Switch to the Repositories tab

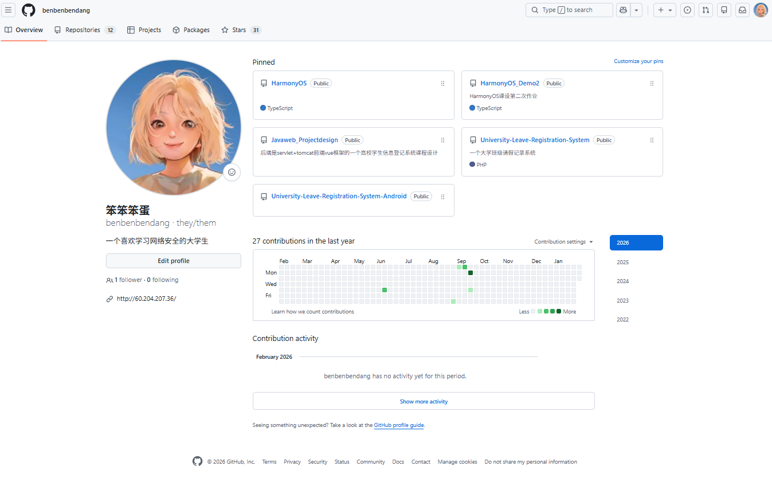click(84, 30)
